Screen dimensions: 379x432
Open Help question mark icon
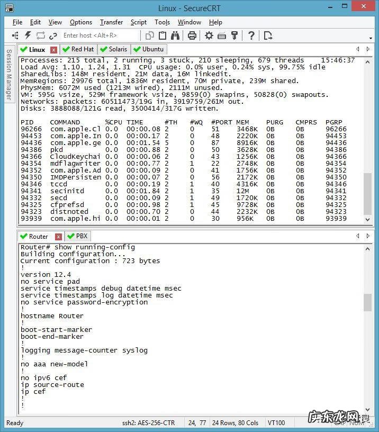[251, 35]
